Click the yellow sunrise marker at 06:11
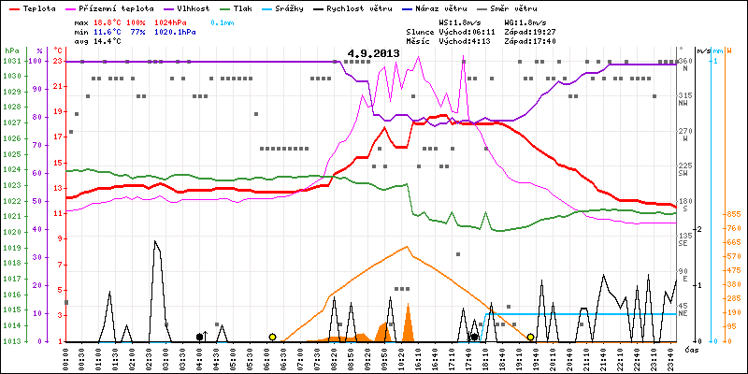 [x=272, y=337]
